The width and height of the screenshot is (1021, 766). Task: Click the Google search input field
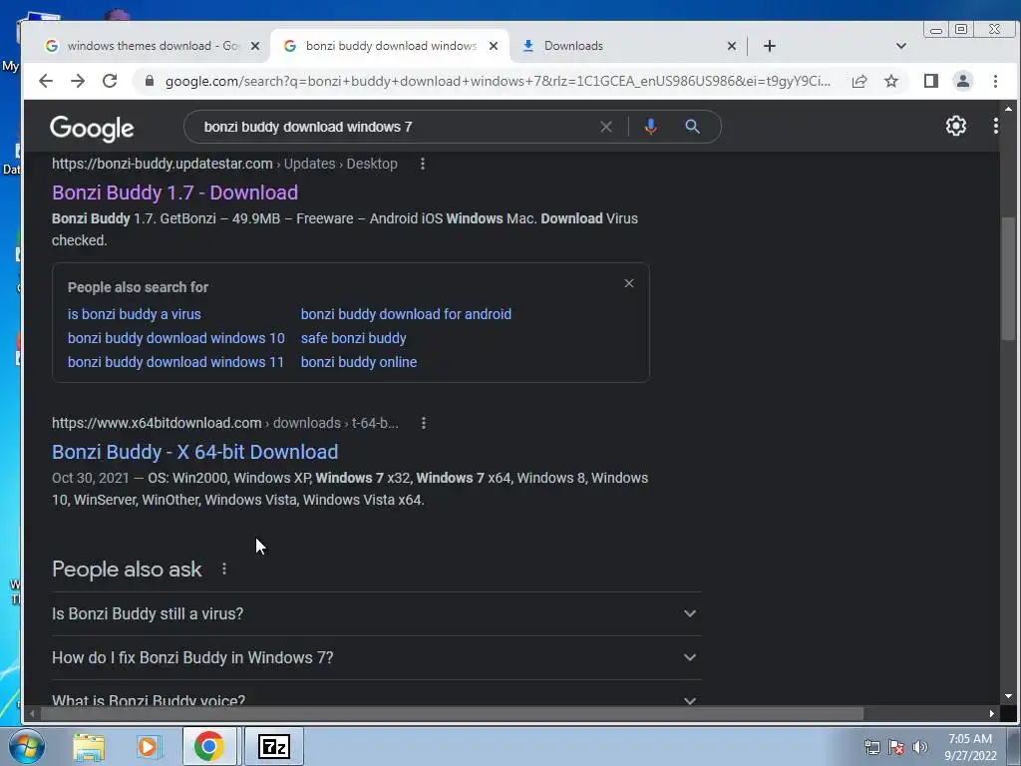(x=397, y=127)
